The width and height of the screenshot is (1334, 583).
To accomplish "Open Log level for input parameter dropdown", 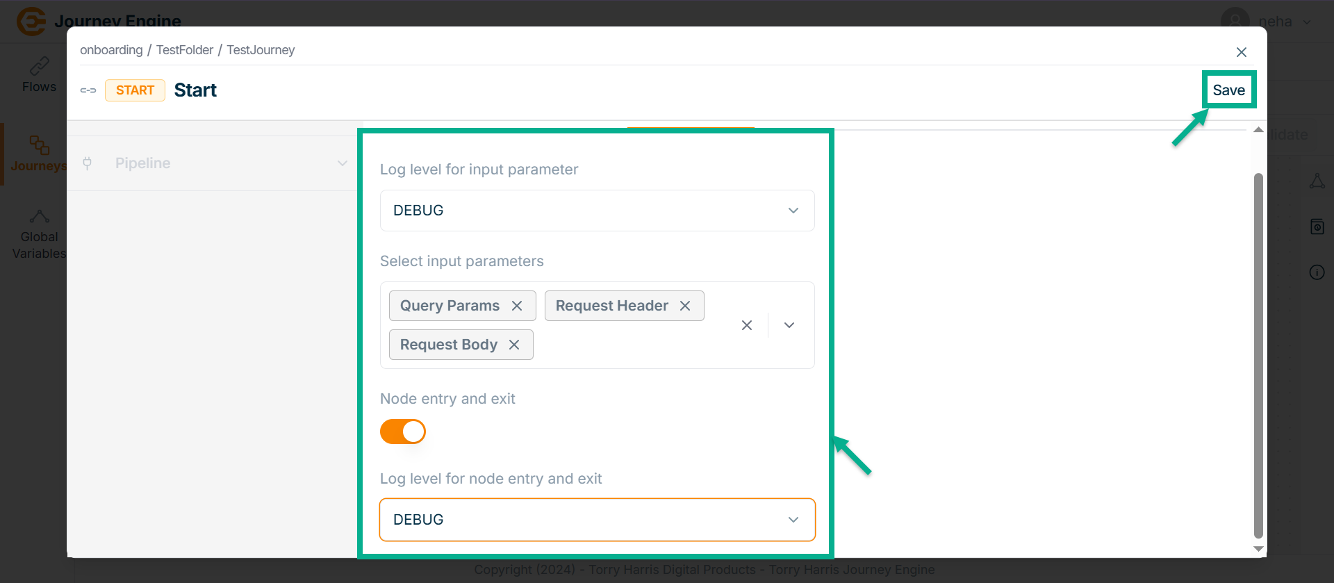I will point(597,211).
